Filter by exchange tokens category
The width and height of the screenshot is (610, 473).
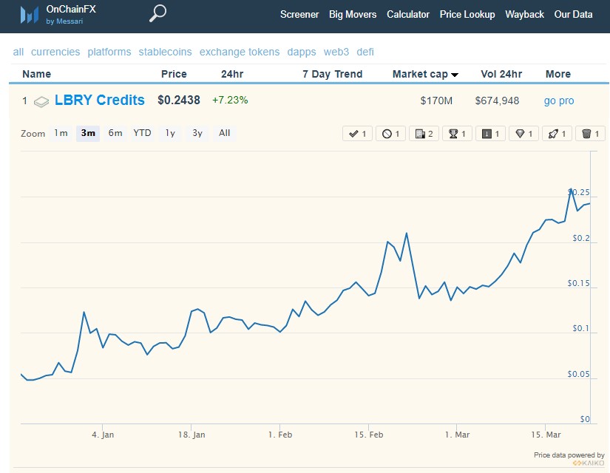pyautogui.click(x=240, y=52)
